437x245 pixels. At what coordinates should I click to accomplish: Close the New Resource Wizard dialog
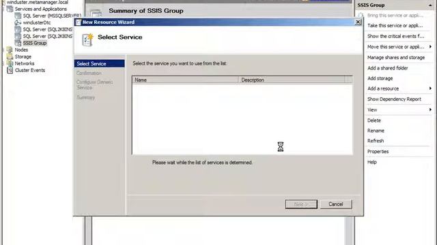click(x=358, y=22)
